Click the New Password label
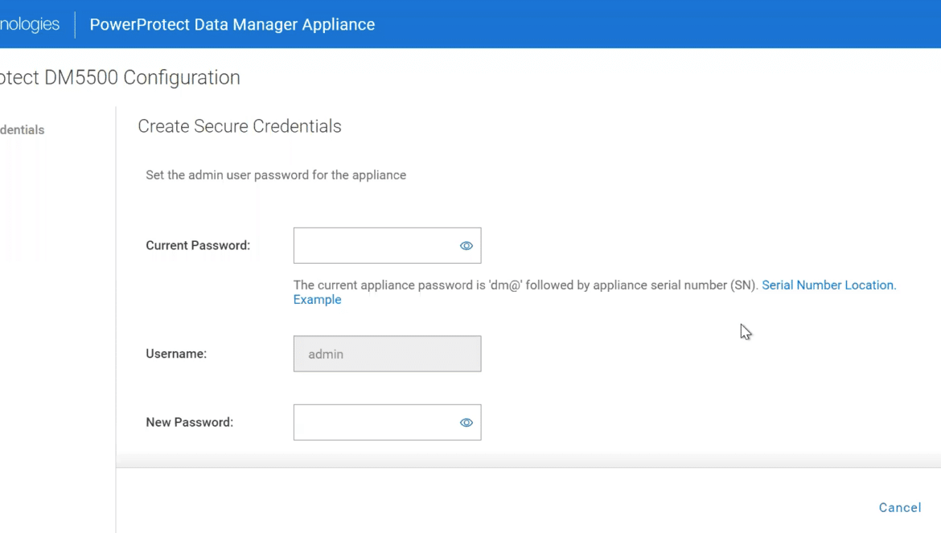Viewport: 941px width, 533px height. point(190,422)
